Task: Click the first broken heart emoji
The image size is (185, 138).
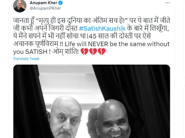Action: click(x=84, y=51)
